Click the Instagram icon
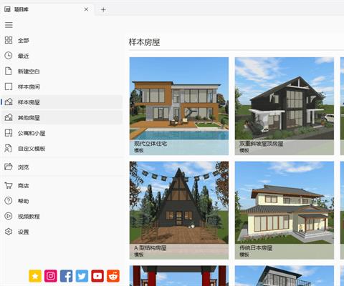This screenshot has height=286, width=344. pos(50,276)
